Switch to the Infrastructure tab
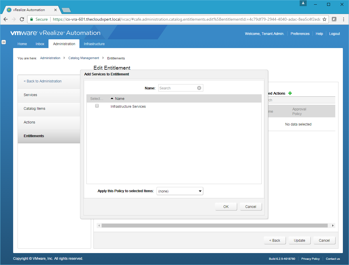 click(94, 44)
